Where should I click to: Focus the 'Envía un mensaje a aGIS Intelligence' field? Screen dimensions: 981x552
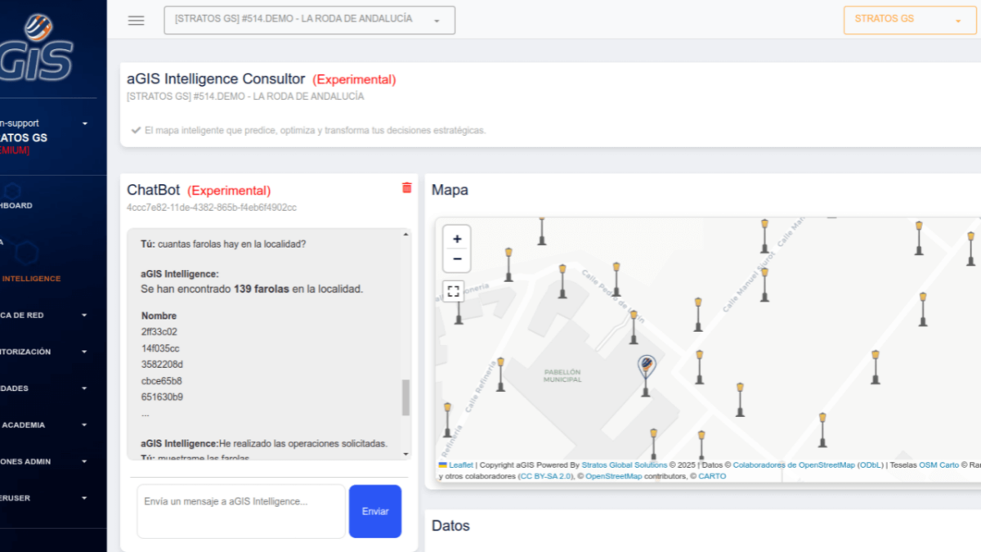tap(241, 511)
